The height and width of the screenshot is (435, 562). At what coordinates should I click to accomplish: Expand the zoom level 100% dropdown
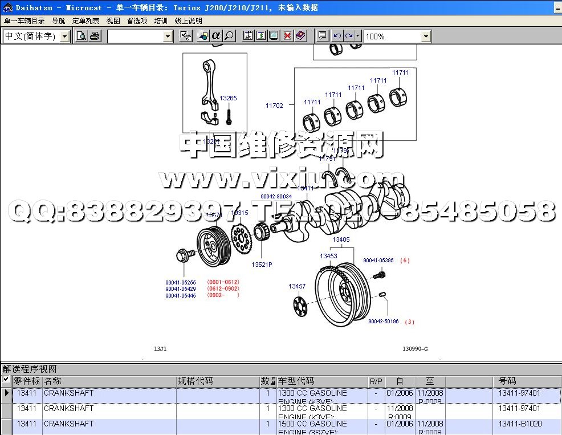(426, 36)
